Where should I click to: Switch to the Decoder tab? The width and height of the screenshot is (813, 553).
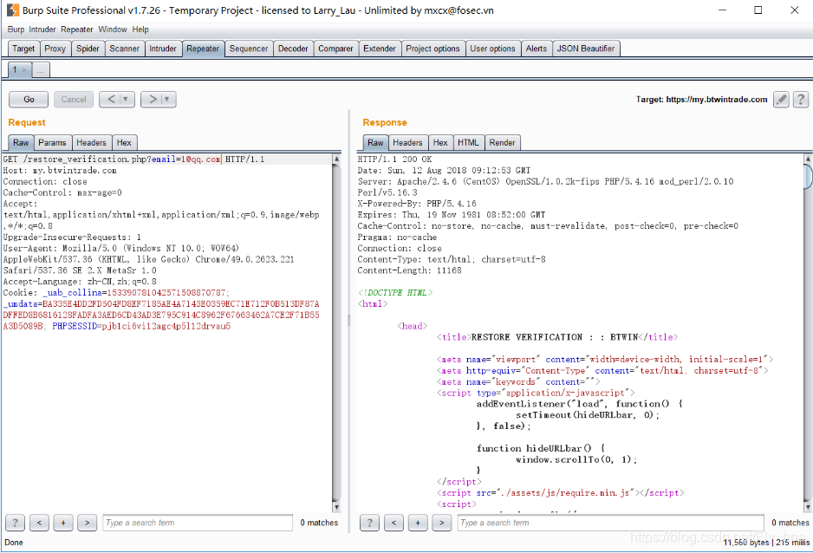[293, 49]
